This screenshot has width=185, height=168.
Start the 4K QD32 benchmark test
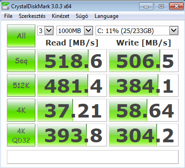click(21, 135)
